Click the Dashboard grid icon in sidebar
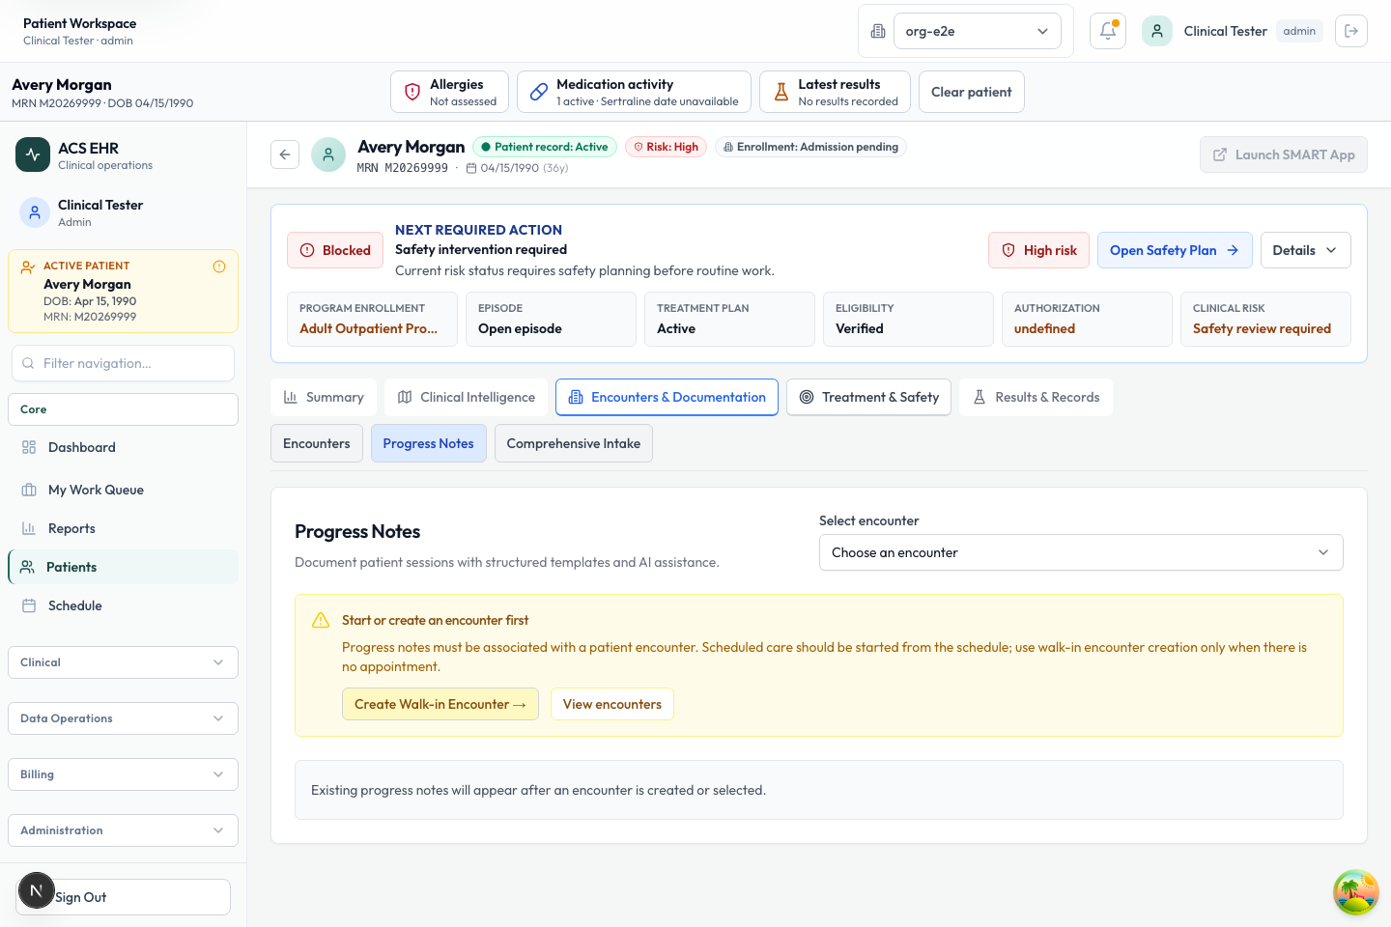 29,447
